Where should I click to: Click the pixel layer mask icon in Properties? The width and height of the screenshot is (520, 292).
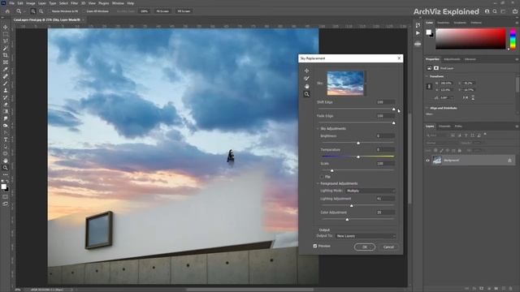pyautogui.click(x=436, y=68)
